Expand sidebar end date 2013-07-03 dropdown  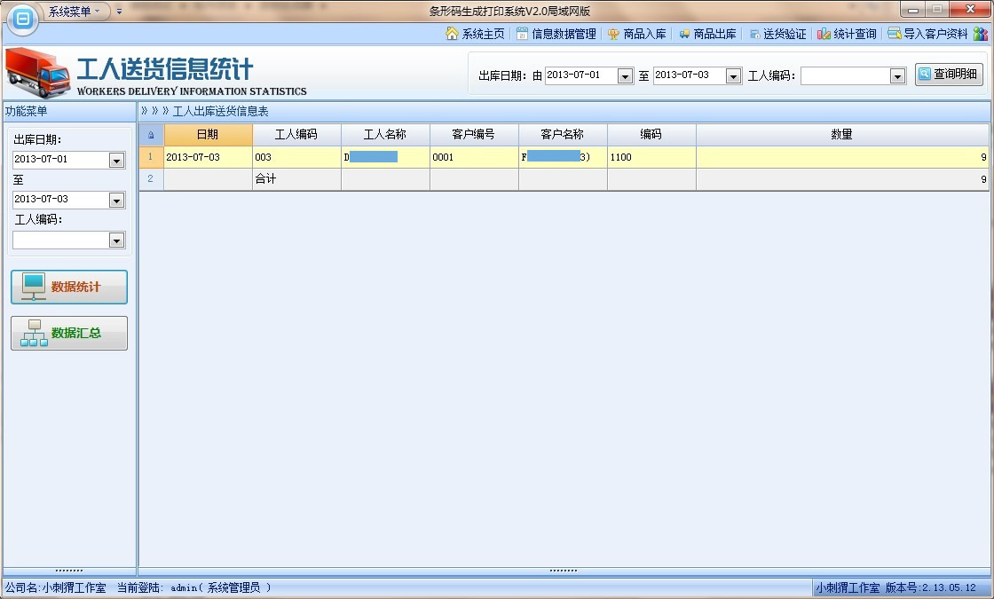click(116, 201)
